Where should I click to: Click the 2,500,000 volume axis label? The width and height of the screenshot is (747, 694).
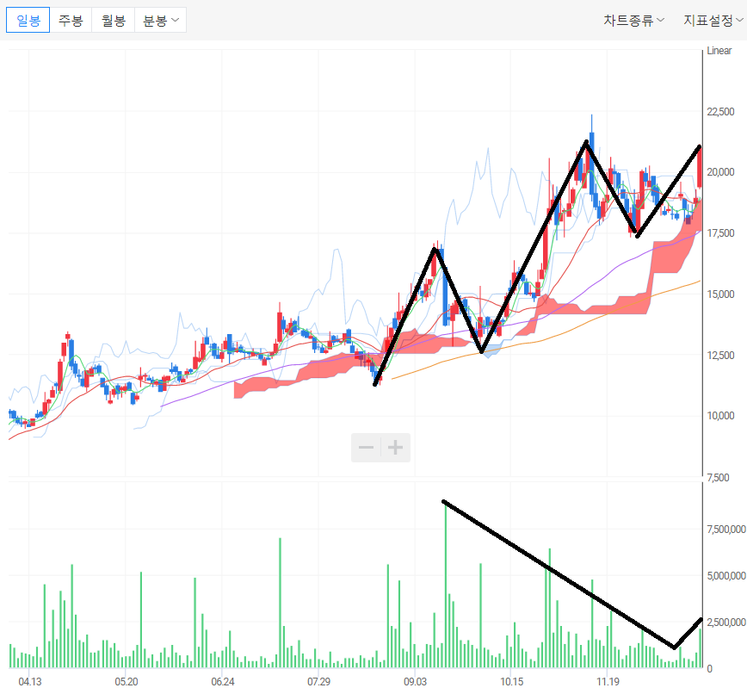(726, 622)
